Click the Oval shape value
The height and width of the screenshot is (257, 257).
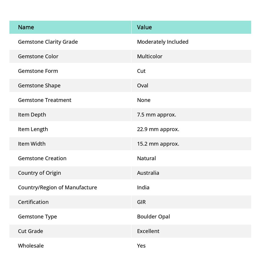[143, 86]
